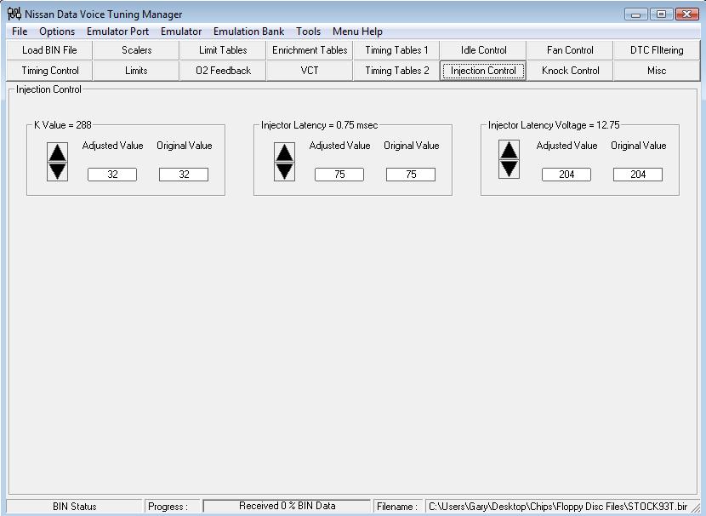Show the Enrichment Tables tab
The image size is (706, 516).
point(310,50)
